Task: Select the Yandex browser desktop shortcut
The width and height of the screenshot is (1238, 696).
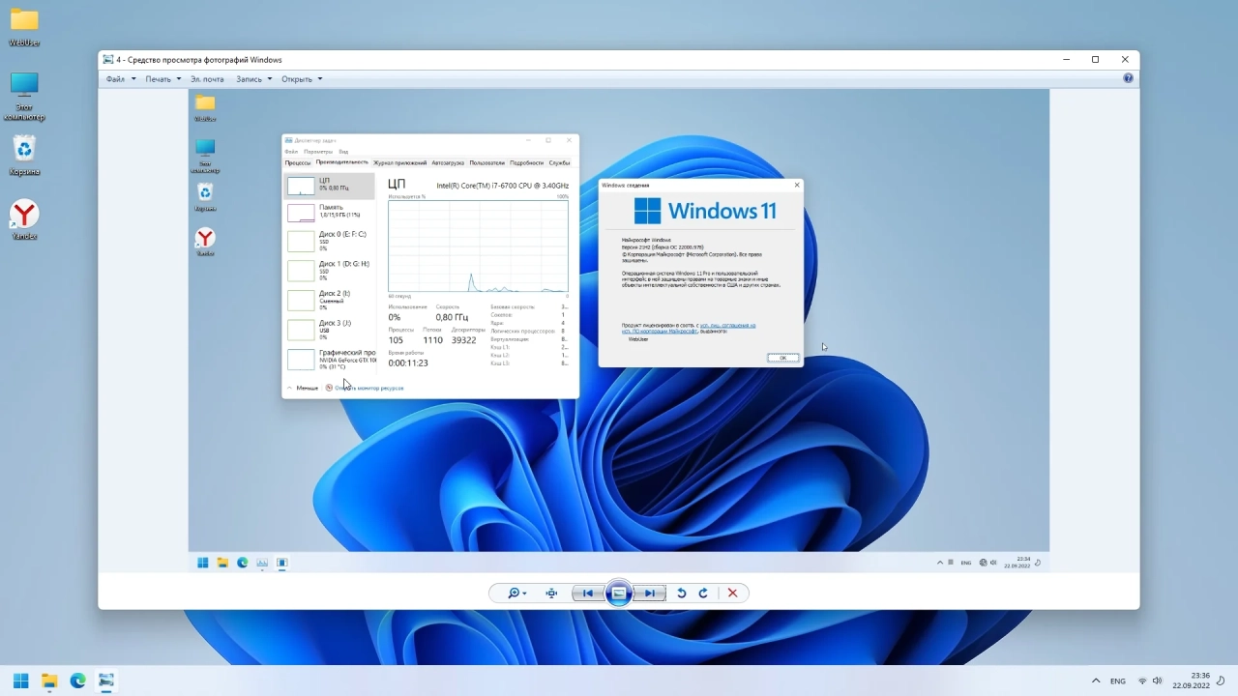Action: click(x=24, y=220)
